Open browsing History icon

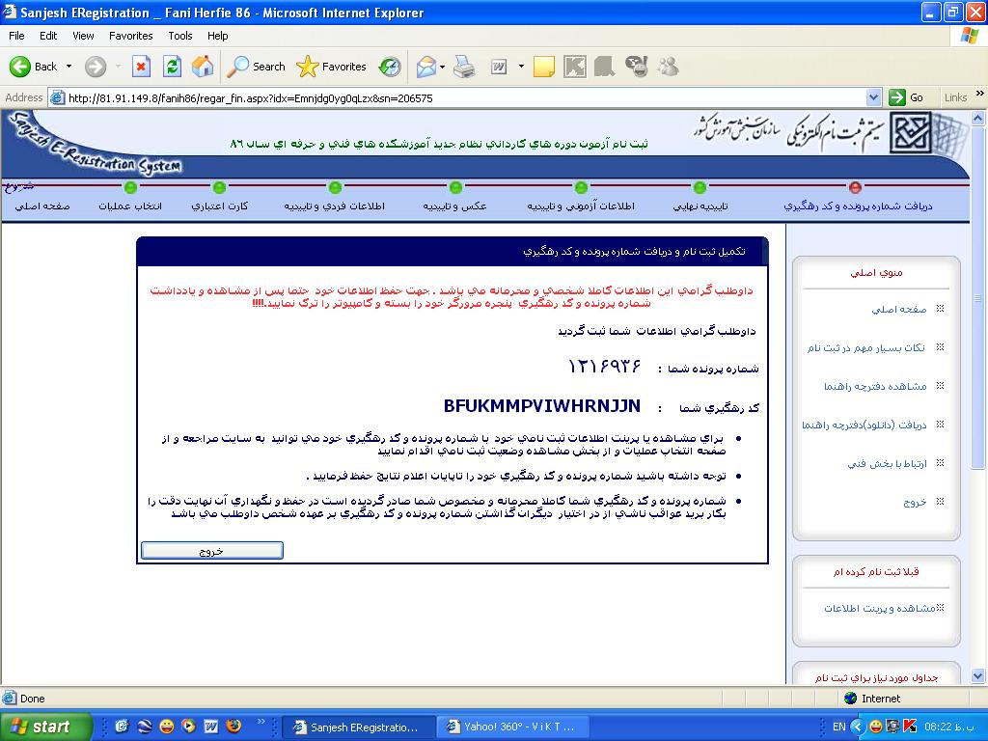pos(390,67)
